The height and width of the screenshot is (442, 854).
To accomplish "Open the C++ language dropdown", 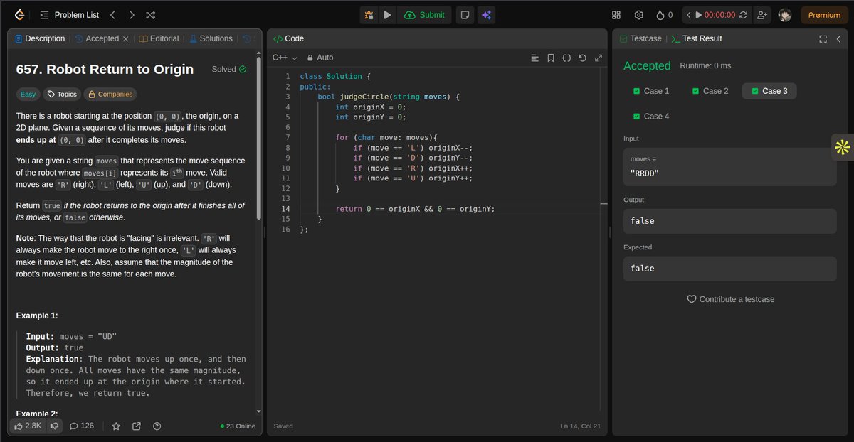I will (x=285, y=58).
